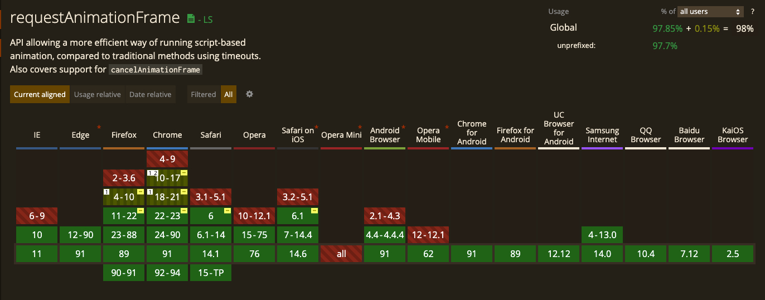The width and height of the screenshot is (765, 300).
Task: Click the note 1 marker on Firefox 4-10
Action: tap(106, 192)
